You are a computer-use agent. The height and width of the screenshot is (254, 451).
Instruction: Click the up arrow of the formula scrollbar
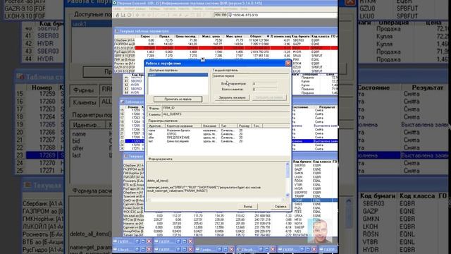[287, 164]
